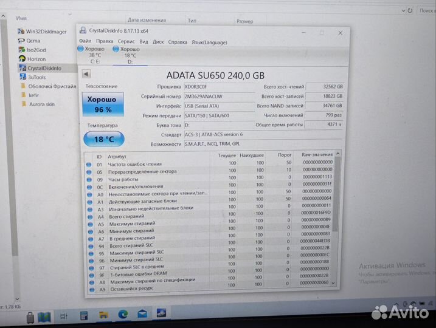The height and width of the screenshot is (328, 436).
Task: Click status dot for attribute 95 Максимум стираний SLC
Action: pyautogui.click(x=91, y=253)
